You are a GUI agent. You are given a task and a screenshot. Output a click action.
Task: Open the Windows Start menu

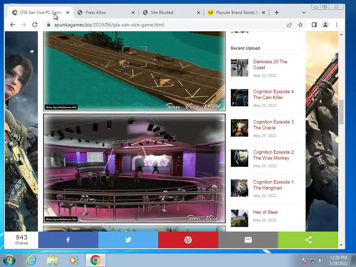click(9, 260)
